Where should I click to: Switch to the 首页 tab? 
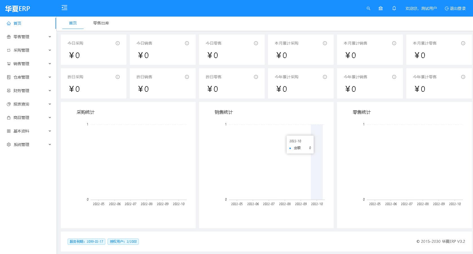(73, 23)
